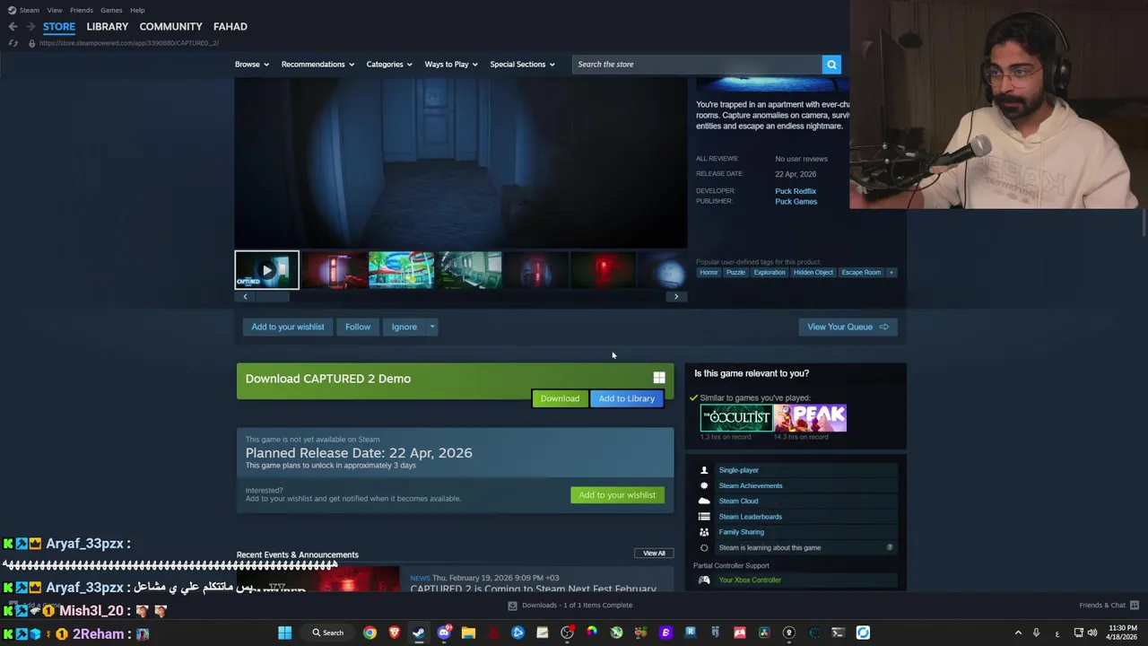The image size is (1148, 646).
Task: Expand the Ways to Play dropdown
Action: point(451,65)
